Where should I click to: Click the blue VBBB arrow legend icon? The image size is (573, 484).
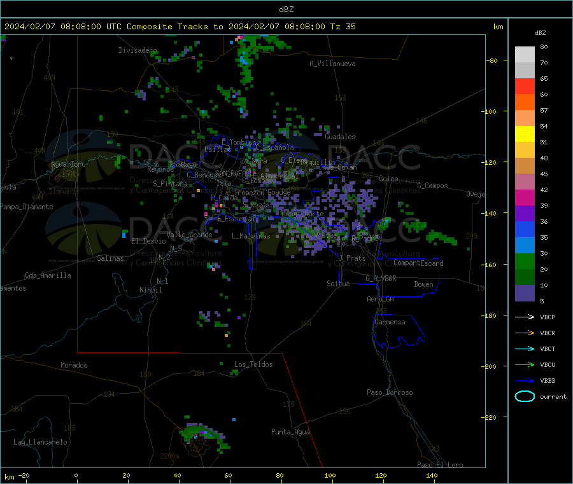(x=525, y=381)
